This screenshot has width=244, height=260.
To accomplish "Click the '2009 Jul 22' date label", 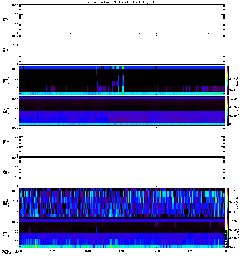I will pyautogui.click(x=10, y=253).
